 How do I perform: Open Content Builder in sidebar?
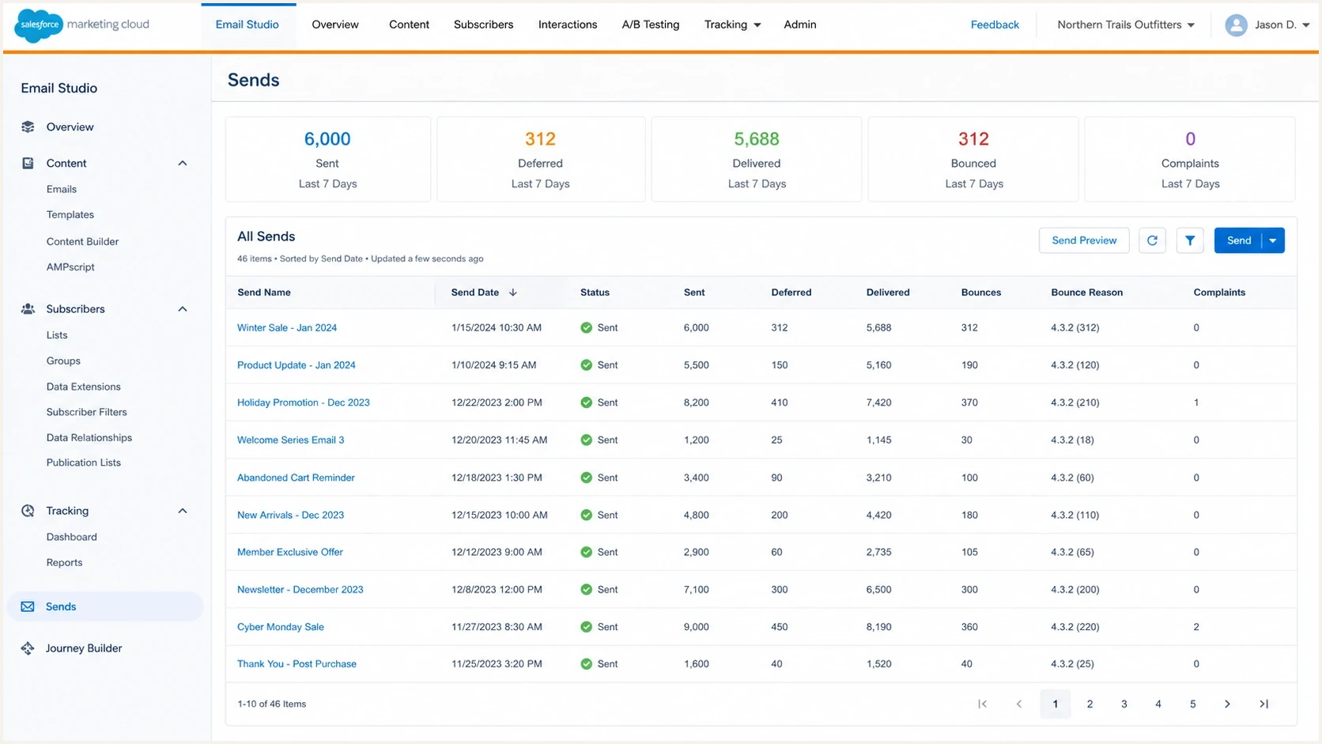coord(82,242)
